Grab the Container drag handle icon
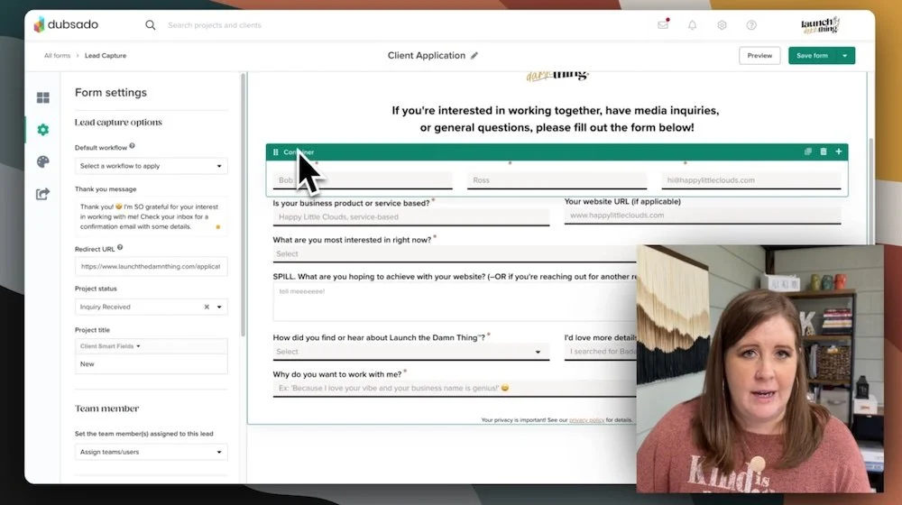The width and height of the screenshot is (902, 505). tap(275, 151)
